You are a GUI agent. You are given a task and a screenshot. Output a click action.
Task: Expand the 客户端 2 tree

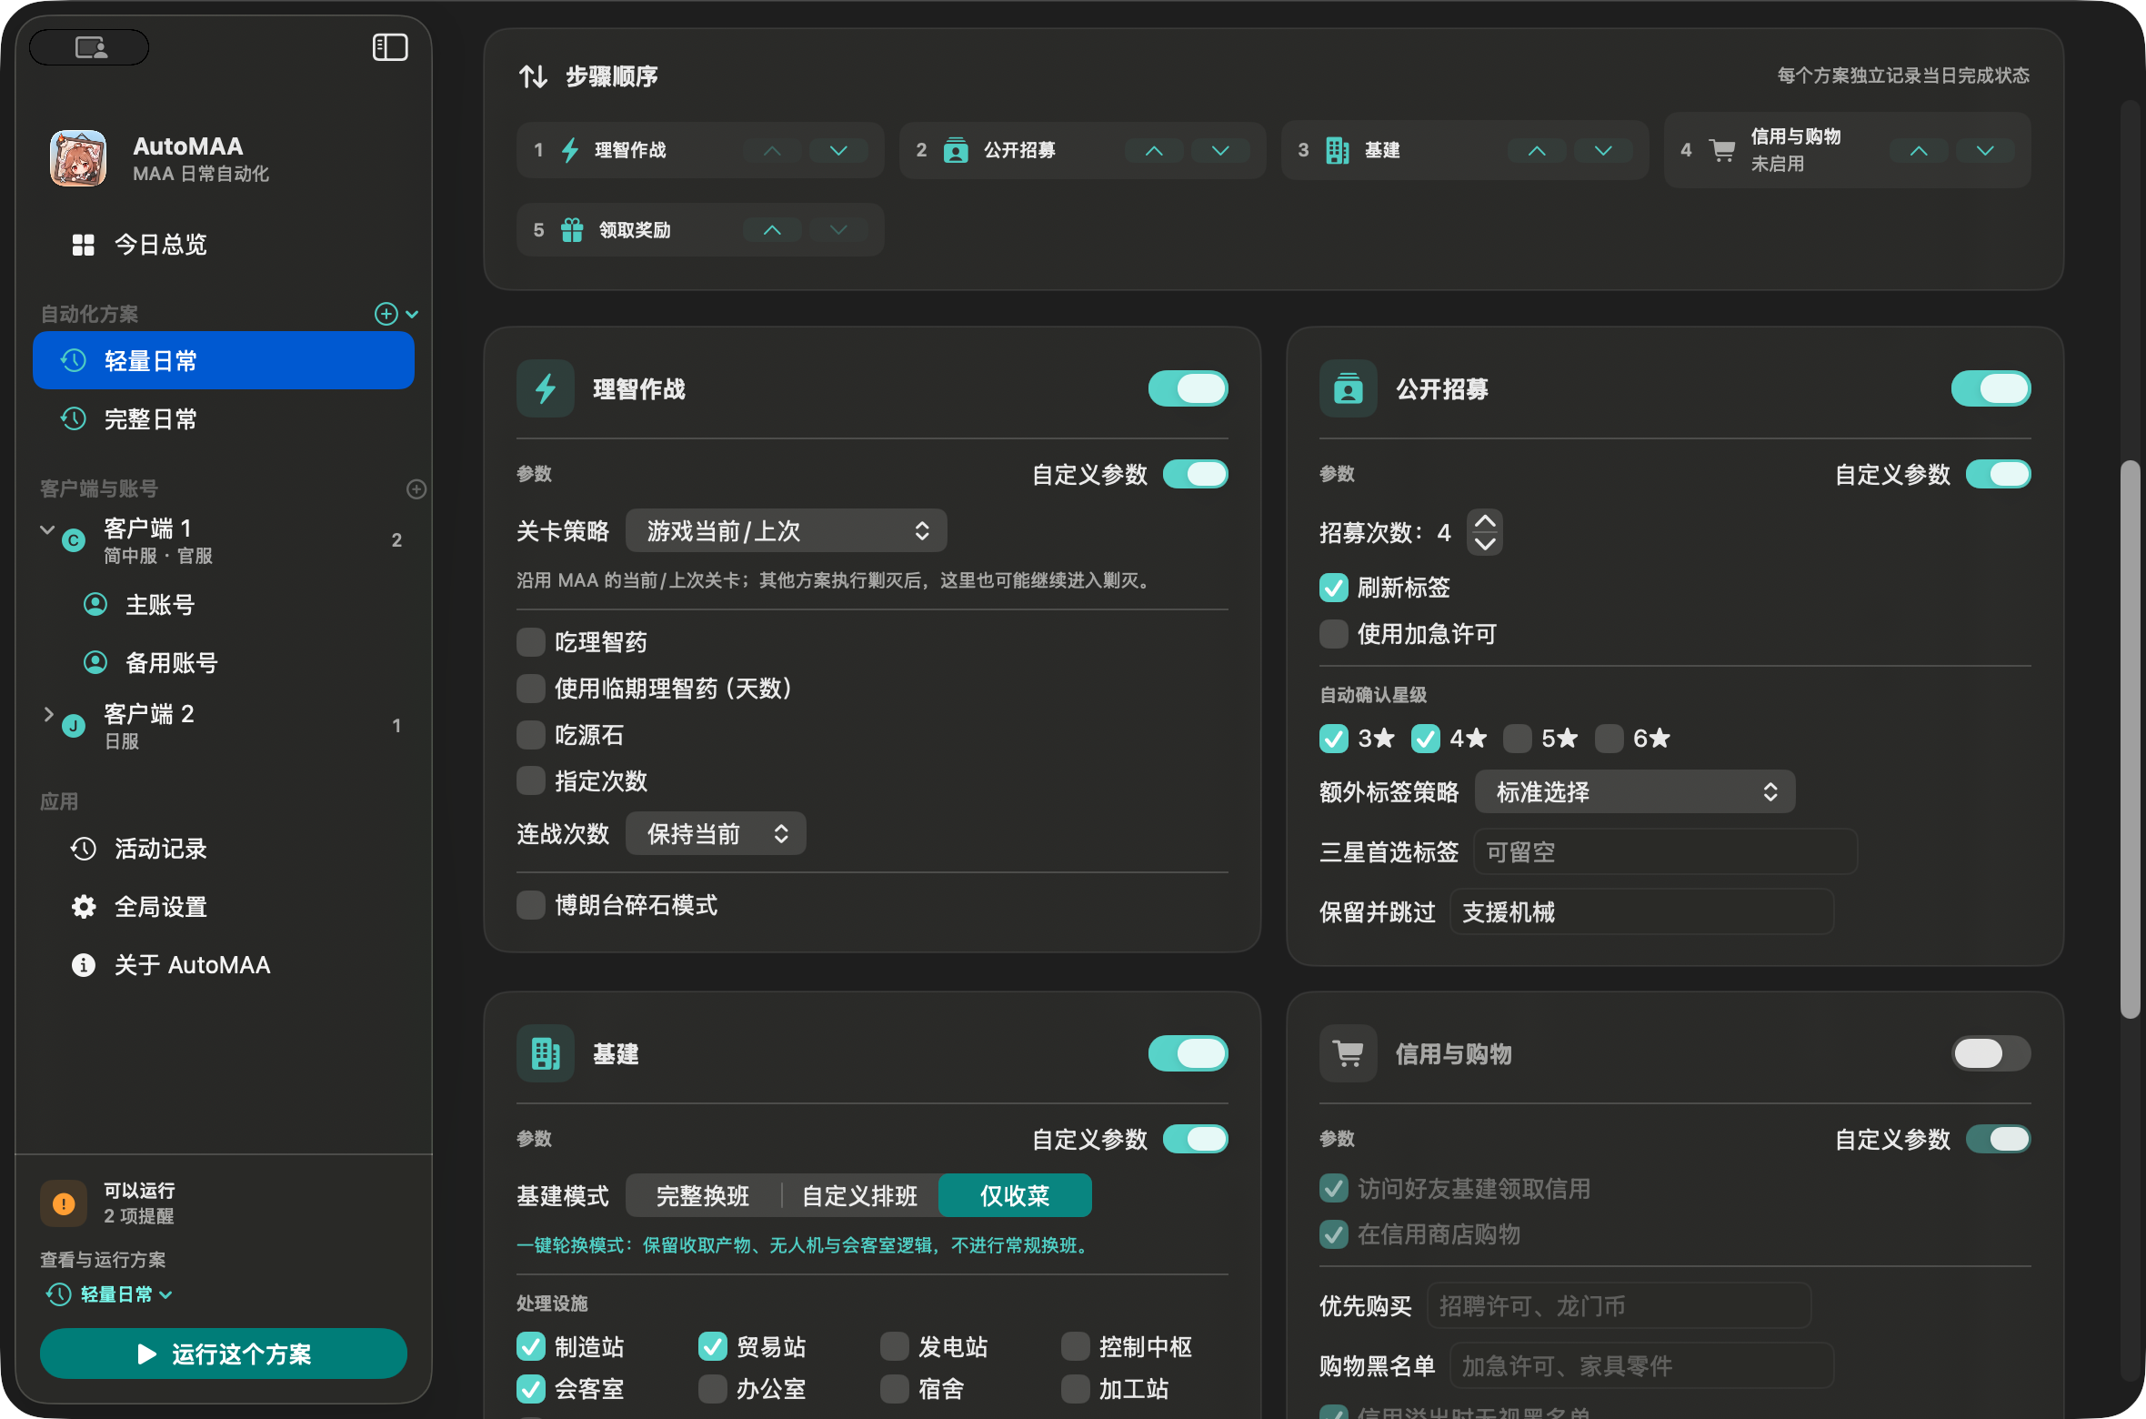point(47,715)
